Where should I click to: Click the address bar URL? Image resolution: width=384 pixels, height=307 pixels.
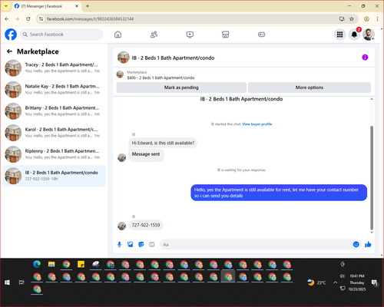pyautogui.click(x=90, y=19)
